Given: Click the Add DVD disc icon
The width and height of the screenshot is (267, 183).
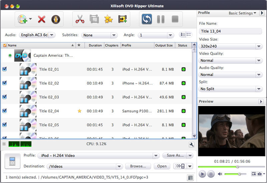Looking at the screenshot, I should pyautogui.click(x=22, y=19).
